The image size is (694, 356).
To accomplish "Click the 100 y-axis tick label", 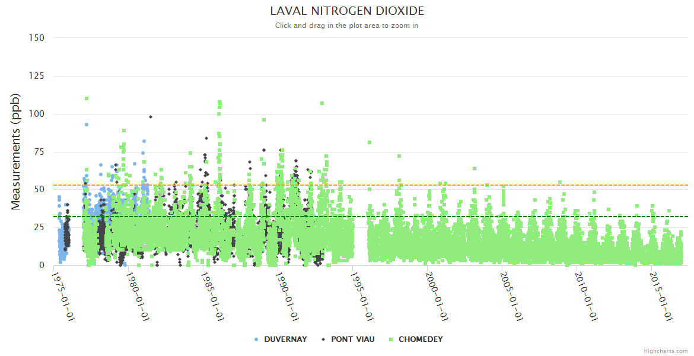I will [37, 114].
